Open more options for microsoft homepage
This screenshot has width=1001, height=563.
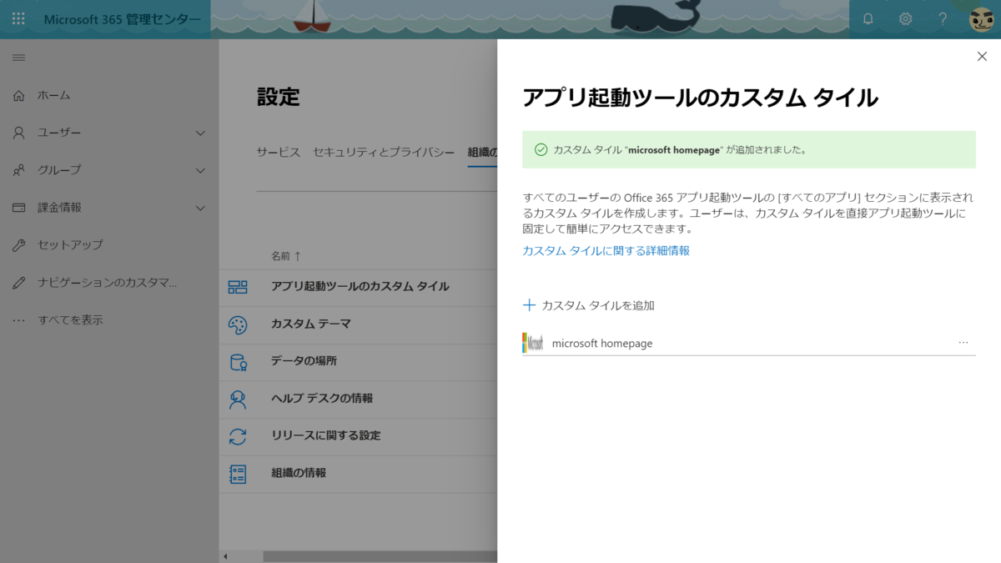pos(963,343)
